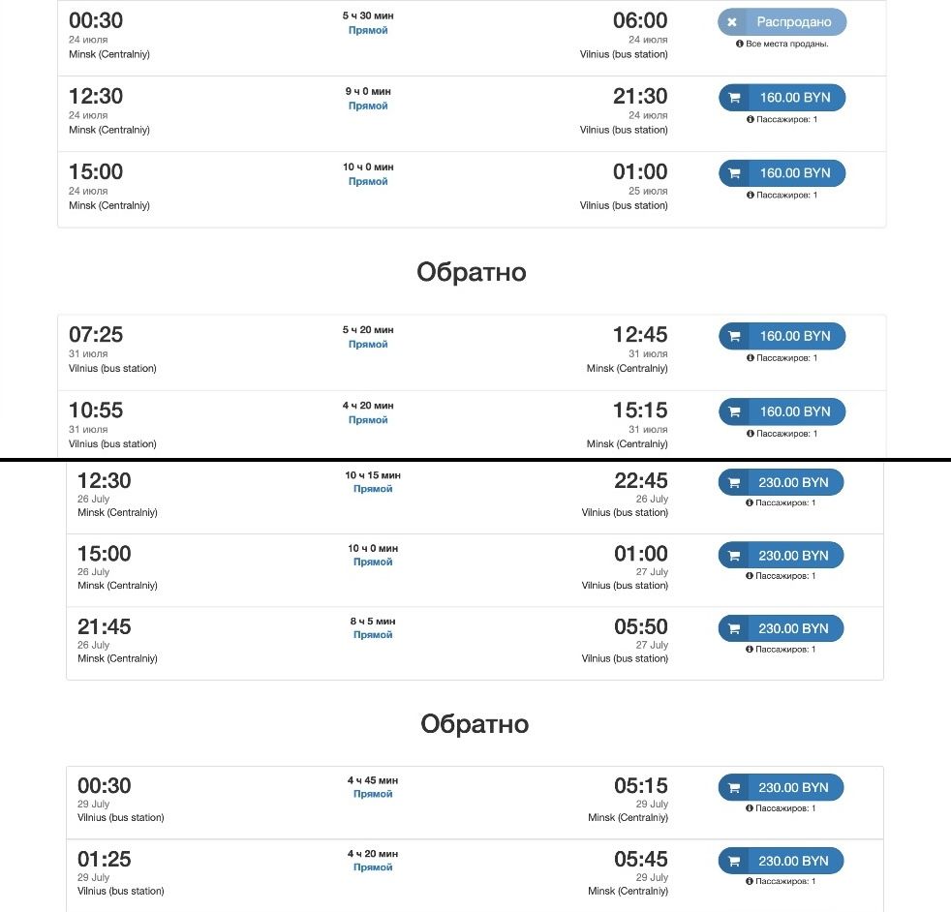Open Прямой link for 4 ч 45 мин trip
951x912 pixels.
[373, 794]
